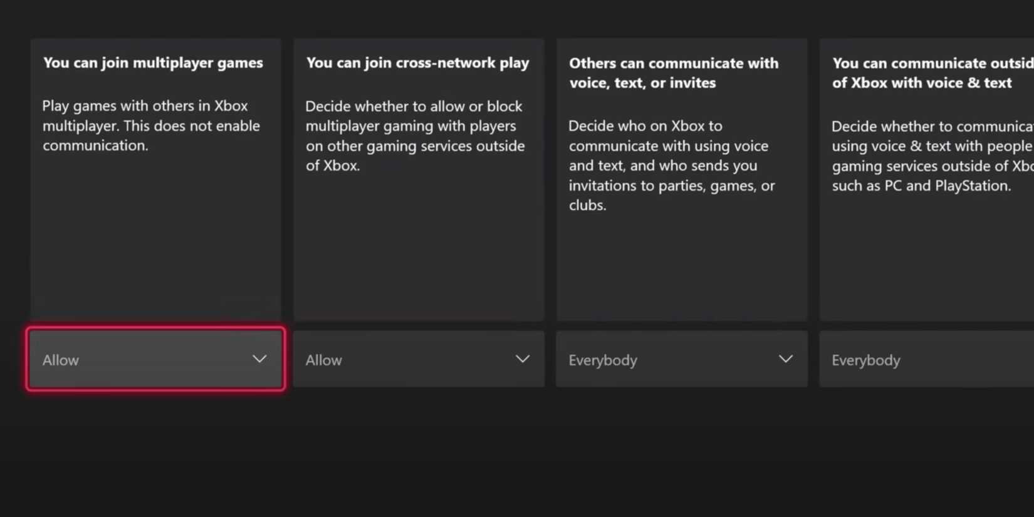Open the outside of Xbox Everybody dropdown
This screenshot has height=517, width=1034.
tap(927, 359)
